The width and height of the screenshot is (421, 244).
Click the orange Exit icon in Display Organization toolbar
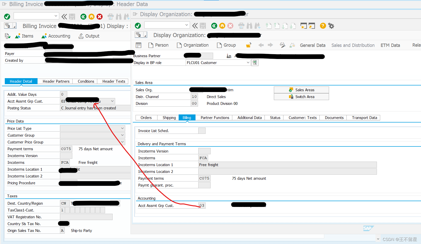[x=222, y=26]
